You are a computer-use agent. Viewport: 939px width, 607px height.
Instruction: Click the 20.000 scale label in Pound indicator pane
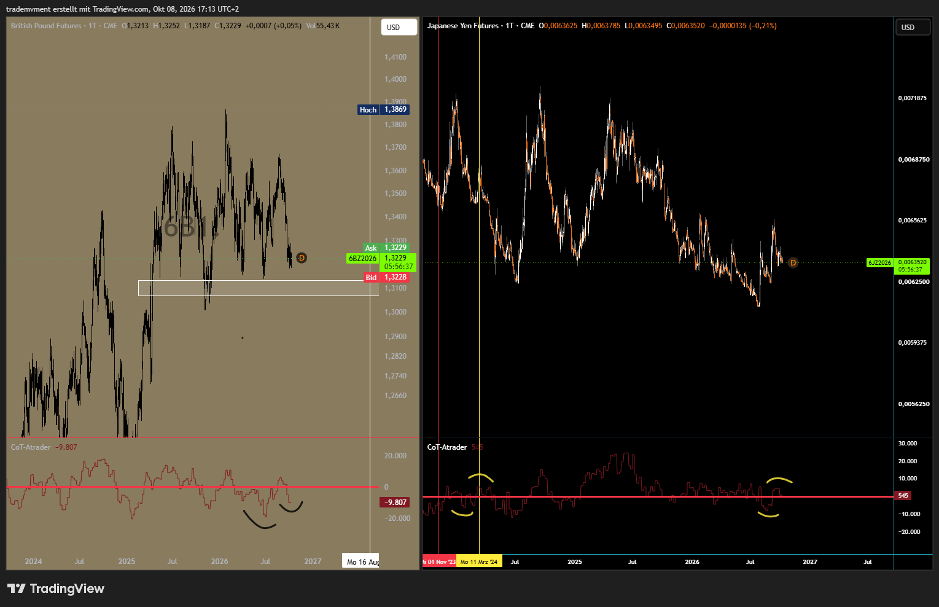point(395,456)
